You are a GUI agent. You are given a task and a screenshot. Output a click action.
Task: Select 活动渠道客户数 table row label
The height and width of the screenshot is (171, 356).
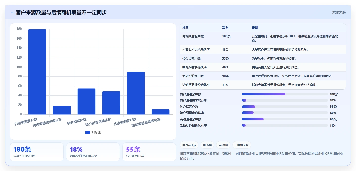point(193,76)
